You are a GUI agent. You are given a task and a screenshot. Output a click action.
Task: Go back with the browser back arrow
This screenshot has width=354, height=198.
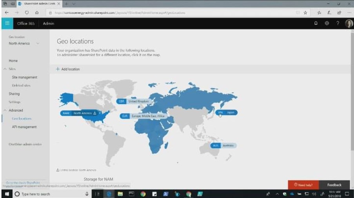[7, 13]
